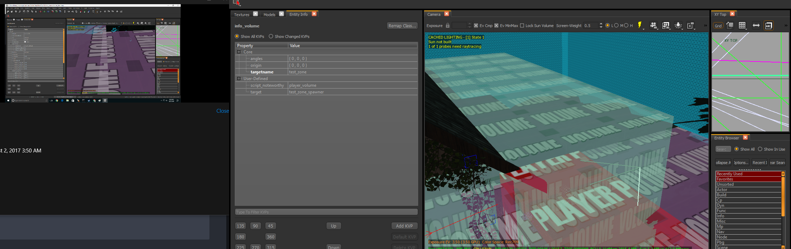Viewport: 791px width, 249px height.
Task: Click the Options button in Entity Browser
Action: point(741,162)
